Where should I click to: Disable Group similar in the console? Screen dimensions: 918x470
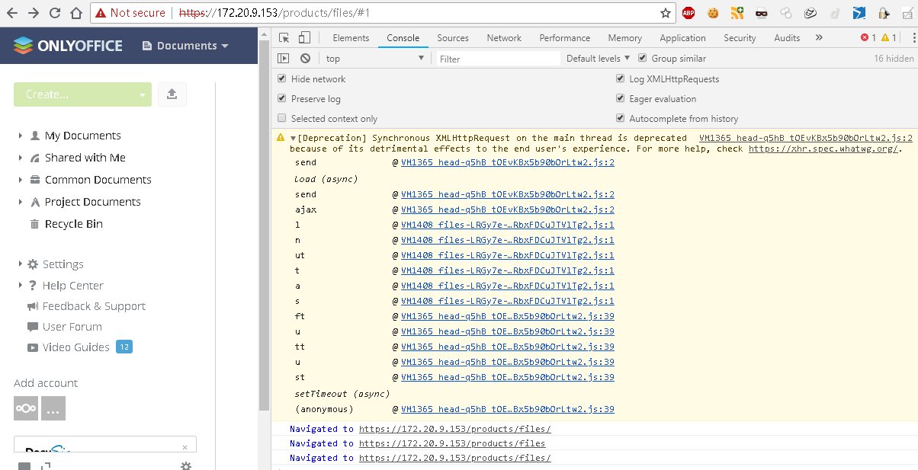[x=641, y=58]
